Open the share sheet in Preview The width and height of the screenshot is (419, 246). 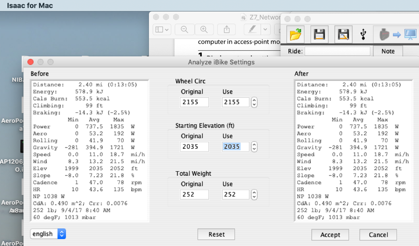(226, 29)
